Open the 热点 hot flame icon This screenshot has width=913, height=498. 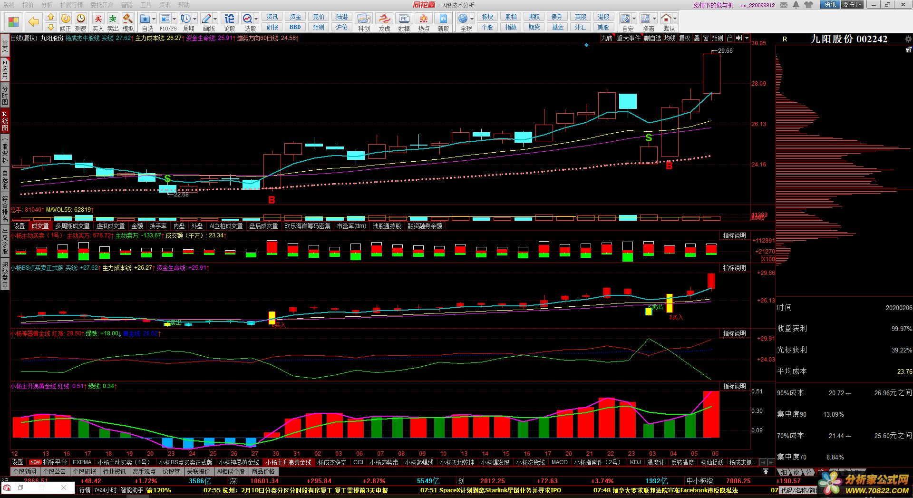[424, 19]
